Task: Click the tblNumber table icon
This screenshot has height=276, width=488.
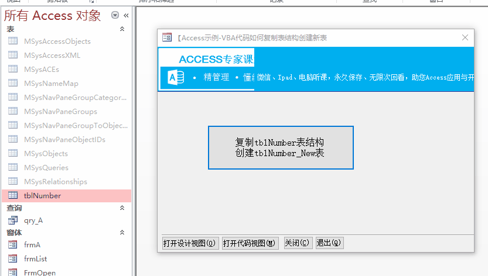Action: [x=13, y=195]
